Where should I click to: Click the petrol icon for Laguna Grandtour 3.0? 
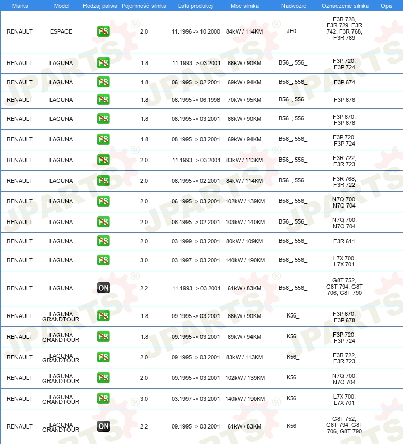[x=104, y=398]
